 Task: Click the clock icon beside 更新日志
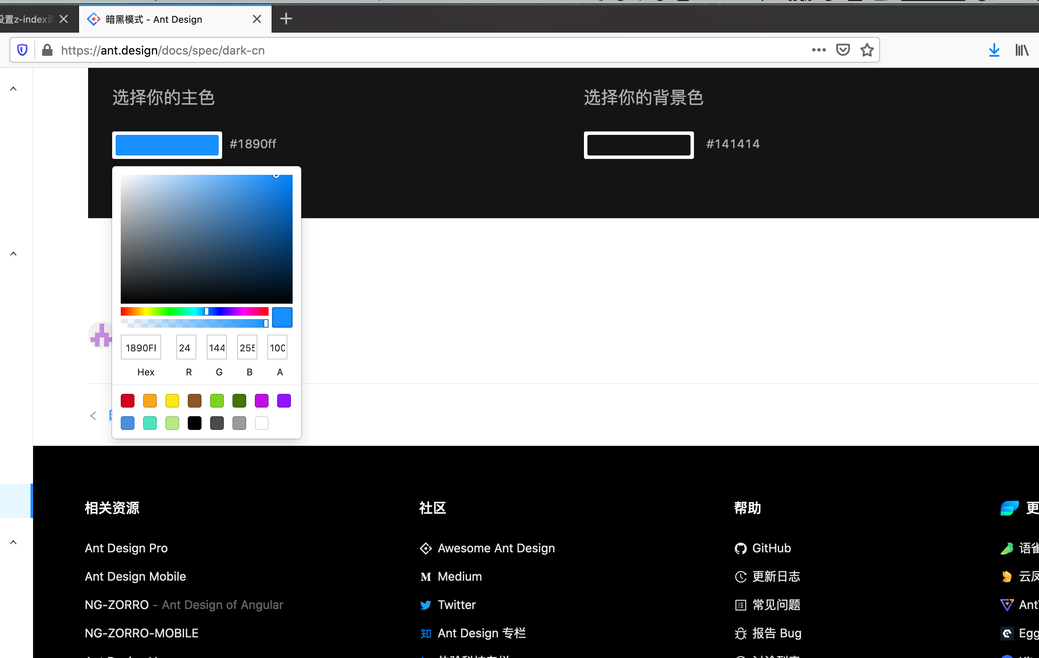(740, 576)
